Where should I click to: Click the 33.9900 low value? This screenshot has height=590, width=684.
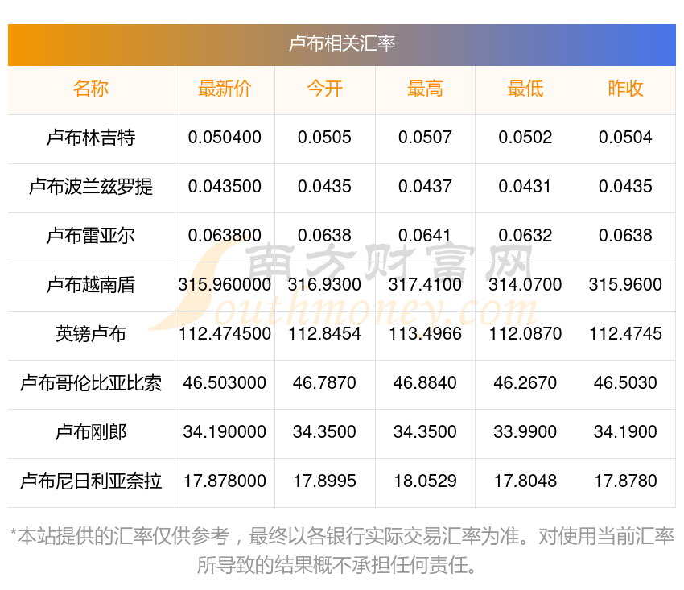pyautogui.click(x=525, y=432)
